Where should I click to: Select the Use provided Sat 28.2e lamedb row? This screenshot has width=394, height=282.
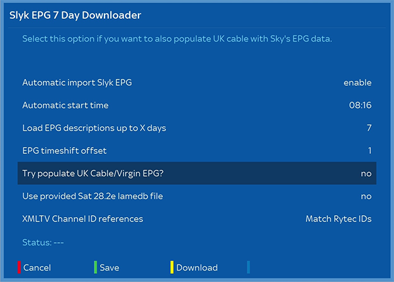(x=93, y=196)
